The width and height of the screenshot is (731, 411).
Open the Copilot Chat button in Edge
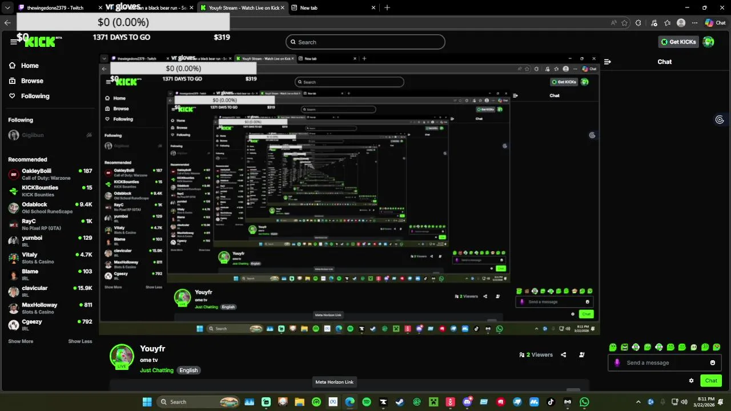716,23
